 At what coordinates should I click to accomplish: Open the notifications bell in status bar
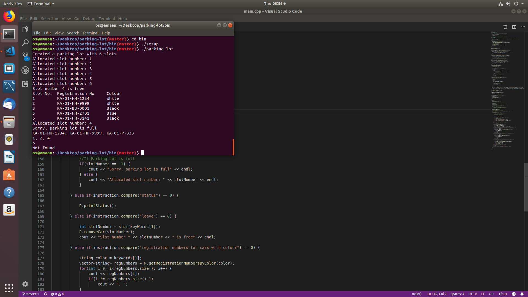coord(522,294)
